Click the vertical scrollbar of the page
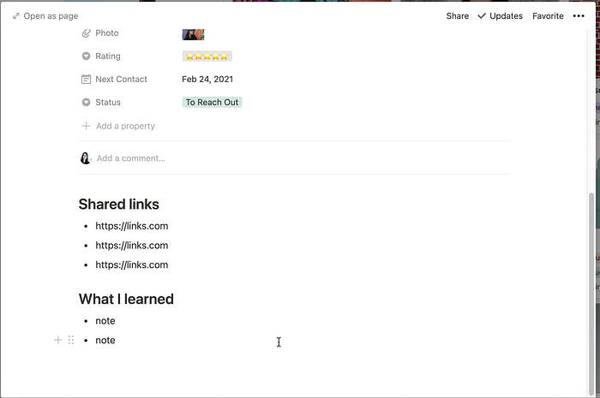This screenshot has width=600, height=398. pyautogui.click(x=591, y=294)
